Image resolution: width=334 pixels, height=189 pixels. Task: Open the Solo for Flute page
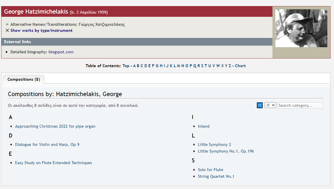[210, 170]
